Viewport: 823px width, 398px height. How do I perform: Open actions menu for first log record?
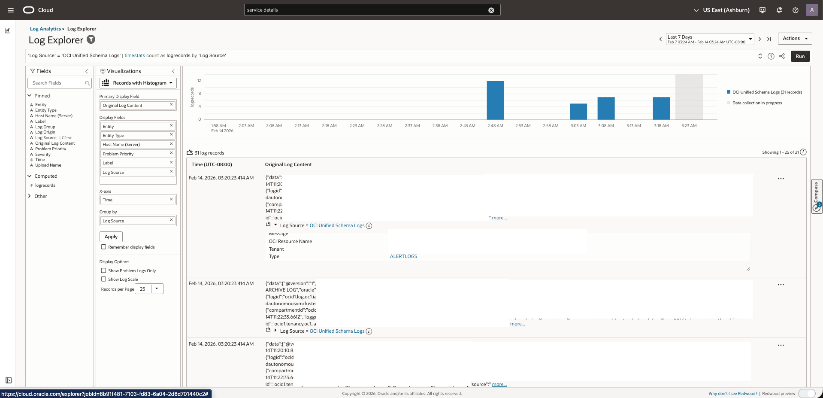(x=781, y=179)
